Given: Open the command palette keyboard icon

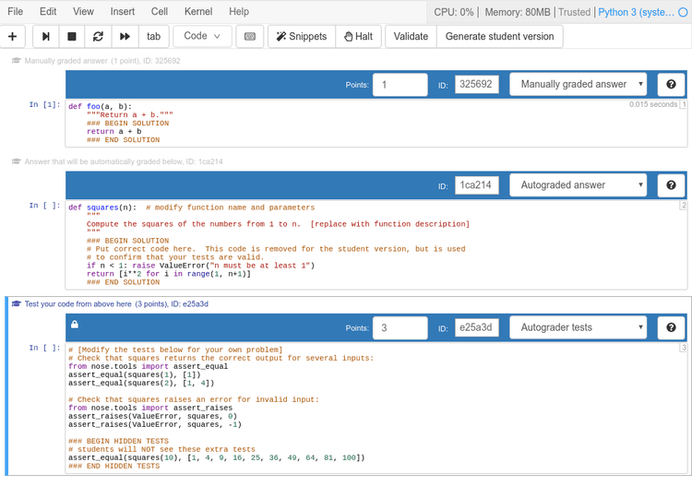Looking at the screenshot, I should [249, 37].
